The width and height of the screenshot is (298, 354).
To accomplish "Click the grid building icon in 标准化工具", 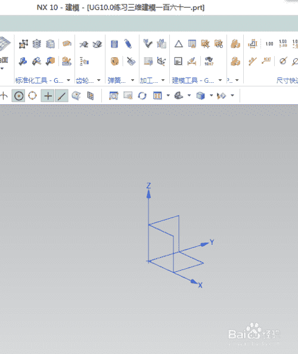I will click(x=50, y=44).
